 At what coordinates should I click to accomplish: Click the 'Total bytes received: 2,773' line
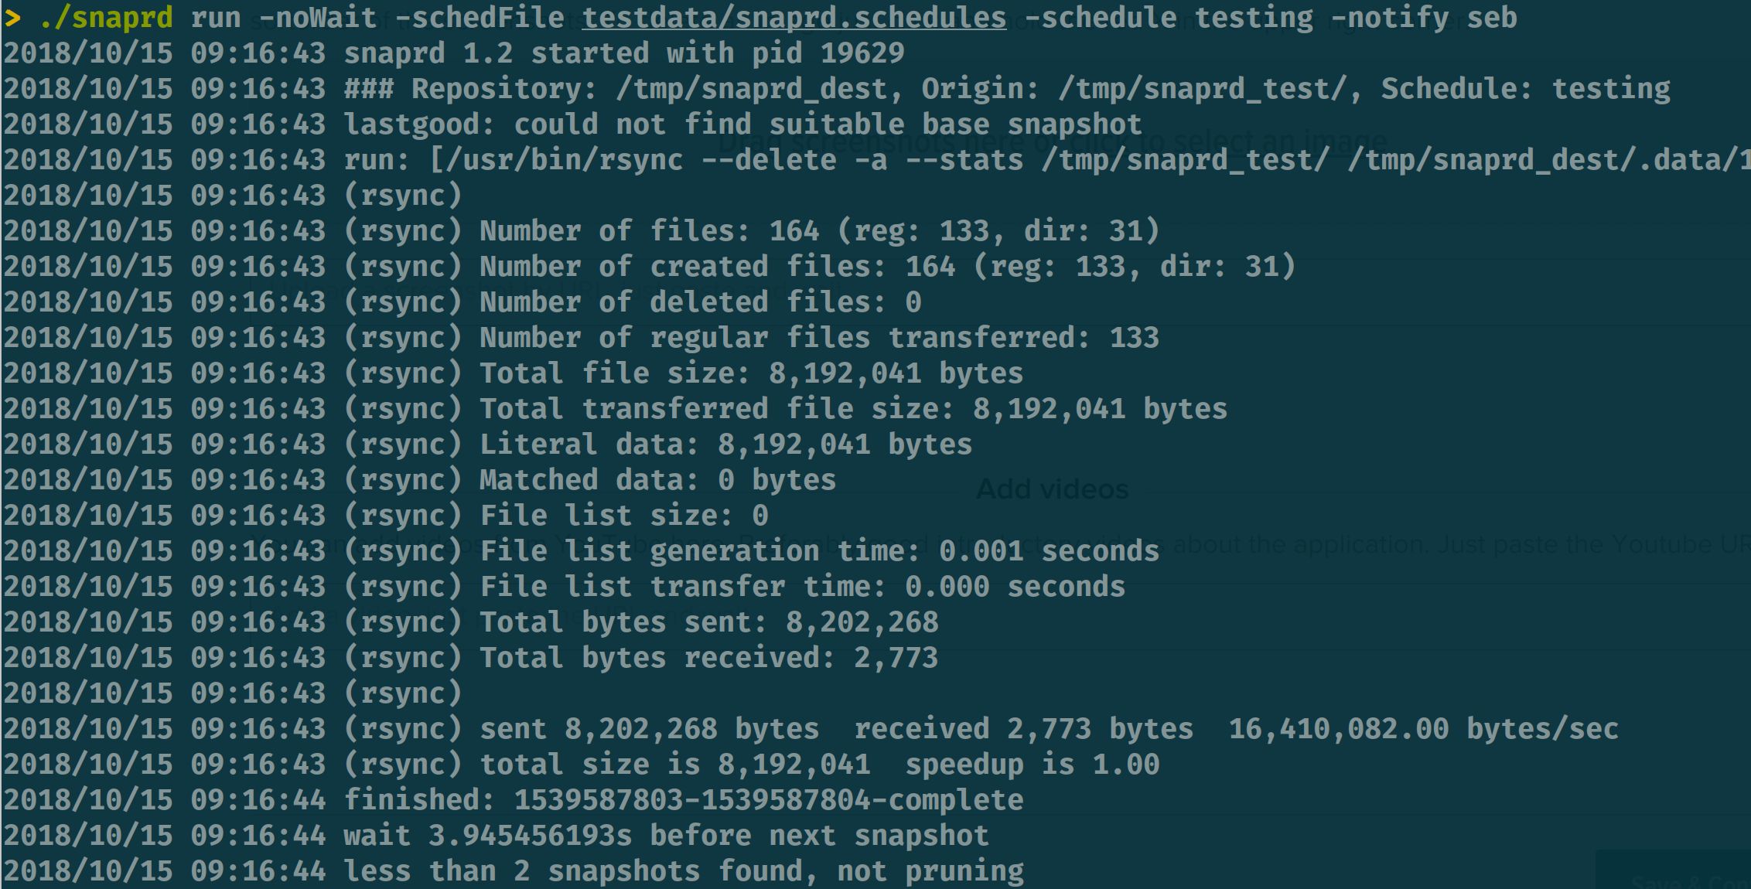coord(708,658)
